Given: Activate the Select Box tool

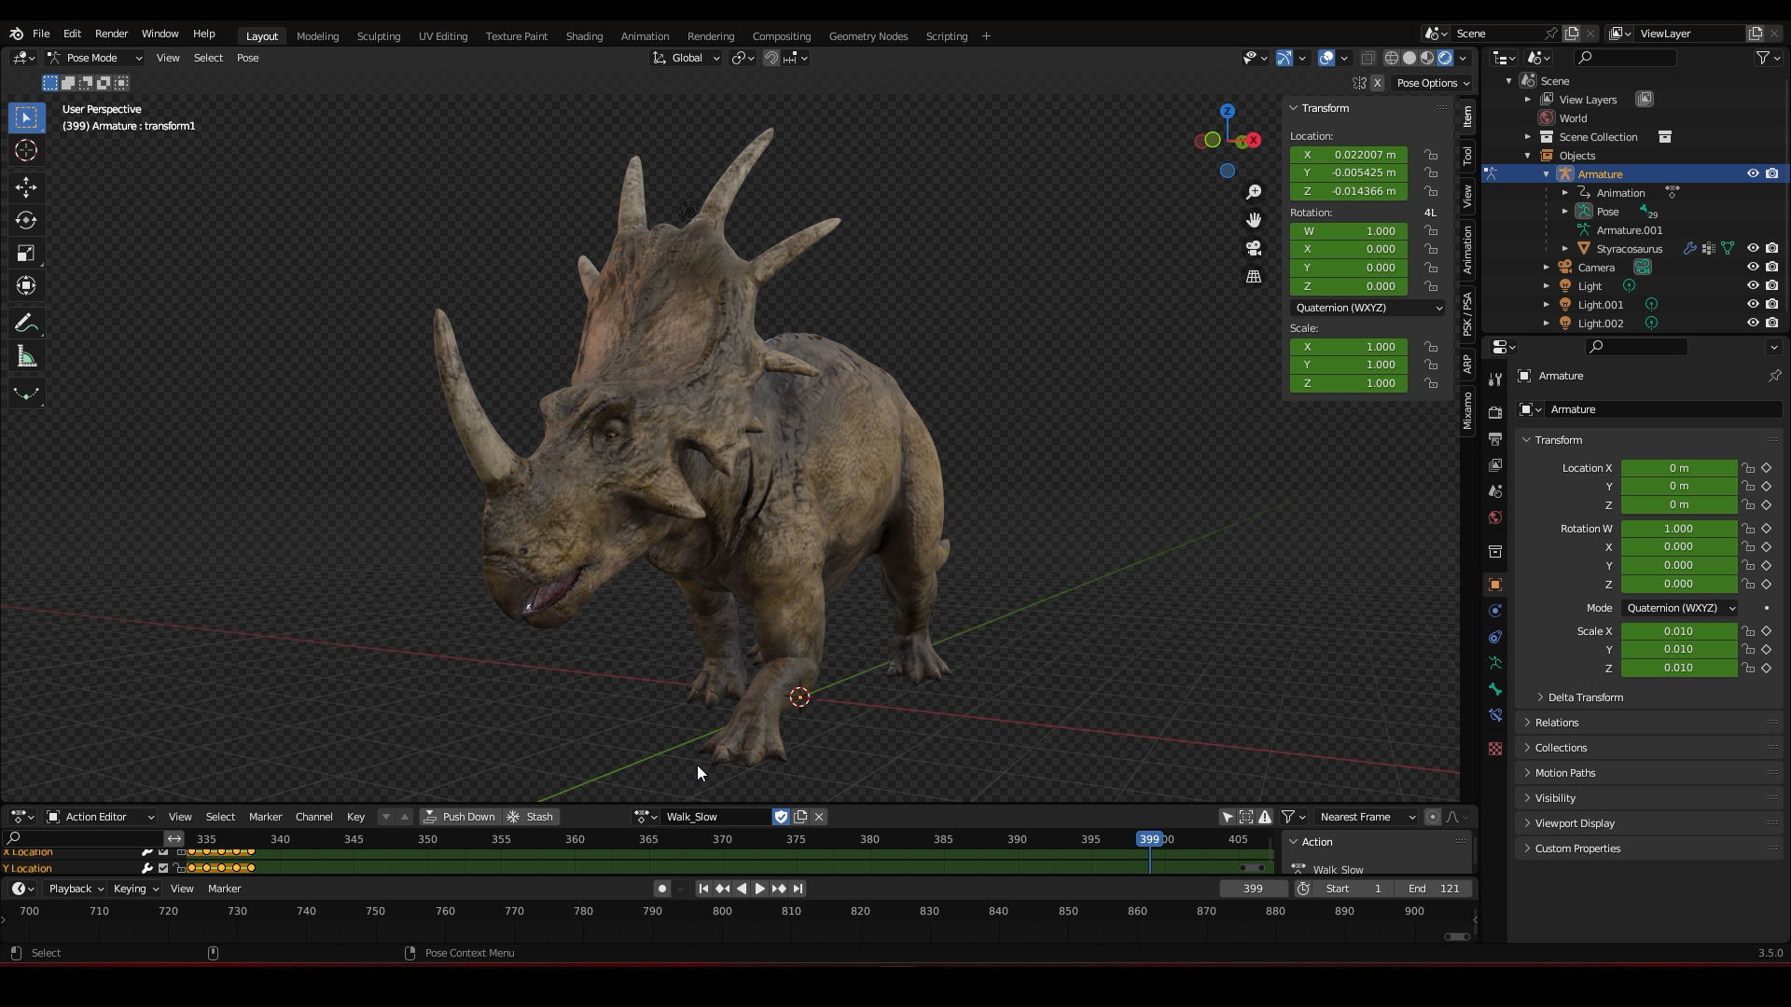Looking at the screenshot, I should (x=26, y=117).
